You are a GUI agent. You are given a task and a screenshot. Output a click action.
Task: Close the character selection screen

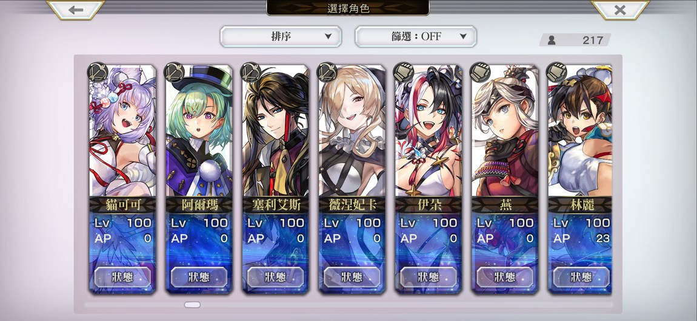(x=620, y=9)
